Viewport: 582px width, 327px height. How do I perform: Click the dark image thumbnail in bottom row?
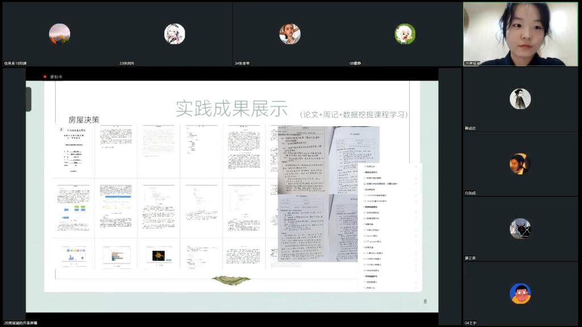159,255
